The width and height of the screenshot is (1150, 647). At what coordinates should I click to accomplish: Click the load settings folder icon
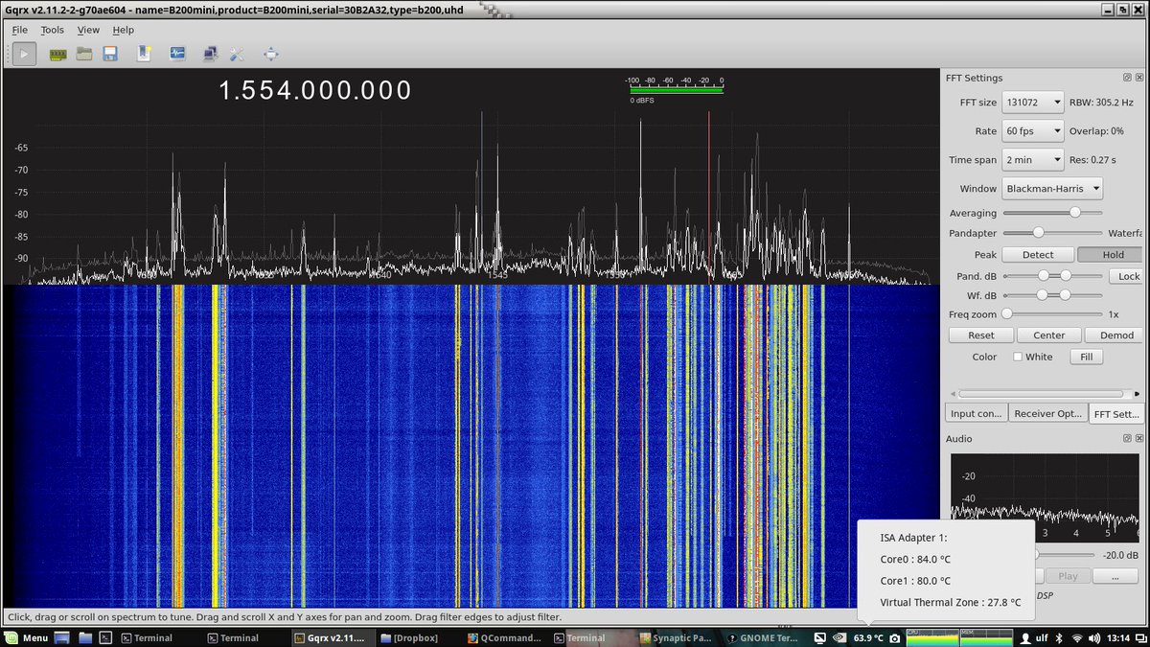(x=84, y=54)
